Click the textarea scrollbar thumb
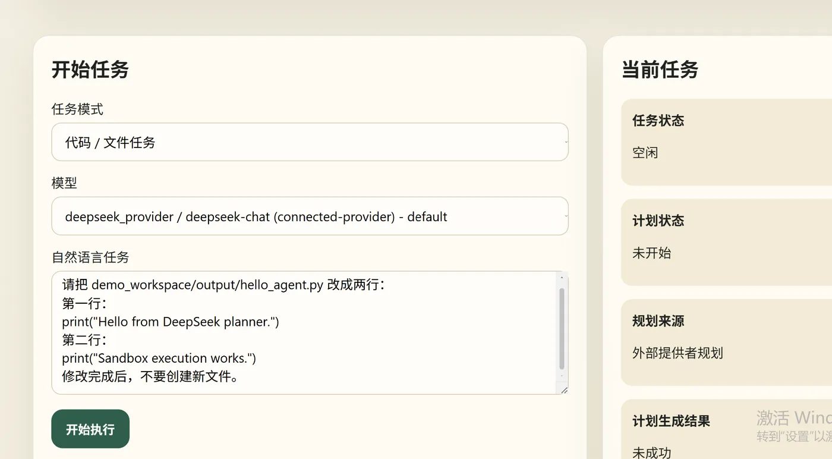The image size is (832, 459). [x=562, y=328]
